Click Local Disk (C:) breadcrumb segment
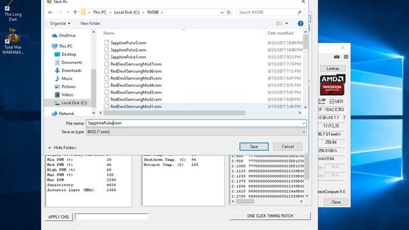The width and height of the screenshot is (409, 230). coord(127,12)
